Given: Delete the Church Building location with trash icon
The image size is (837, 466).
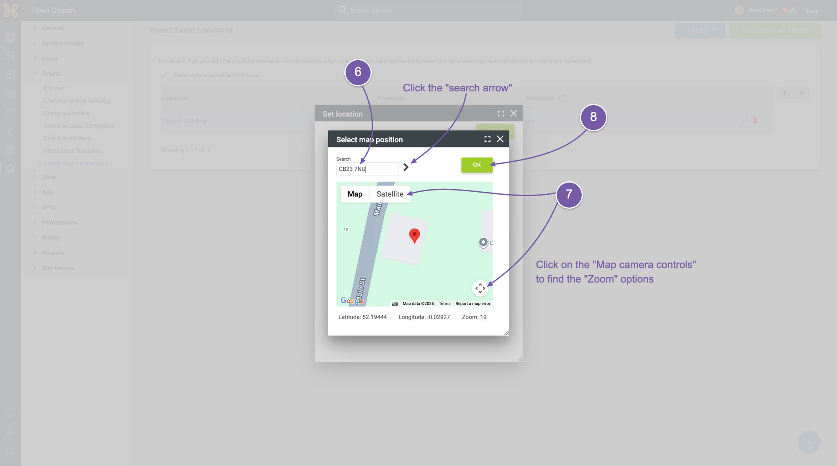Looking at the screenshot, I should 755,121.
